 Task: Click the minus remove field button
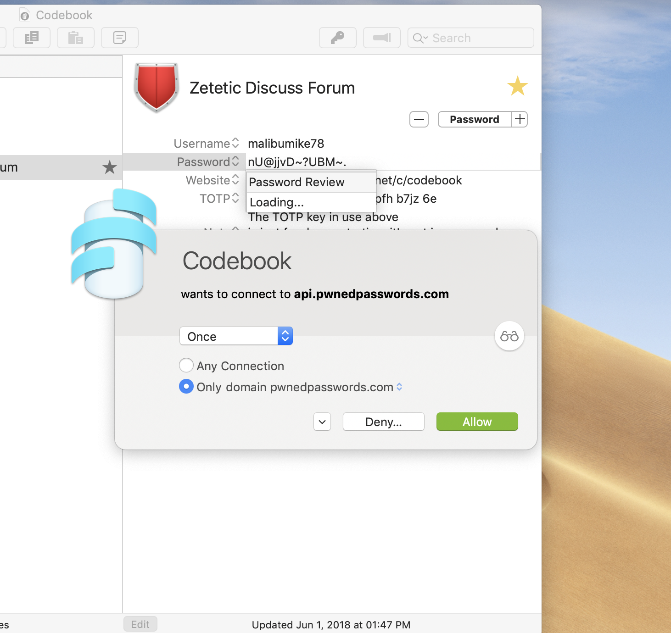(419, 119)
